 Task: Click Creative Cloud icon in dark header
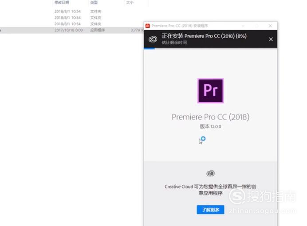pos(153,39)
